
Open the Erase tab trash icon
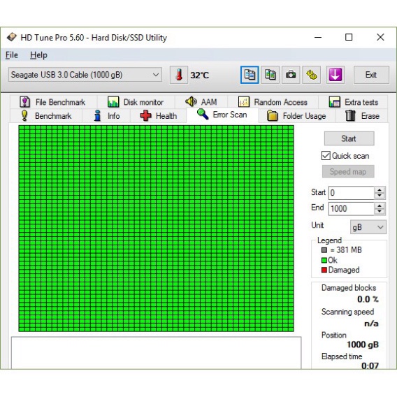click(x=350, y=116)
